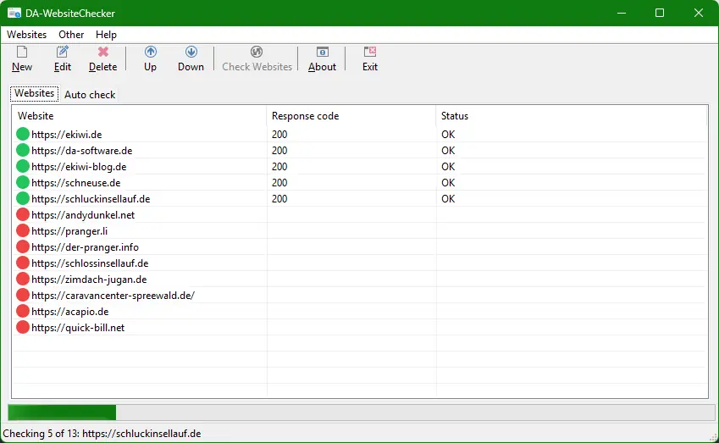Move entry with the Down arrow icon
The width and height of the screenshot is (719, 443).
tap(191, 53)
